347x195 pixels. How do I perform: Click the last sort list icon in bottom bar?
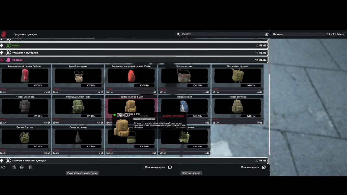tap(31, 167)
